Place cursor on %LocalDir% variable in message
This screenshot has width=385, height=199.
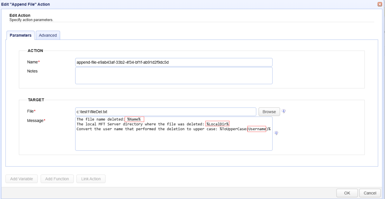[x=218, y=124]
